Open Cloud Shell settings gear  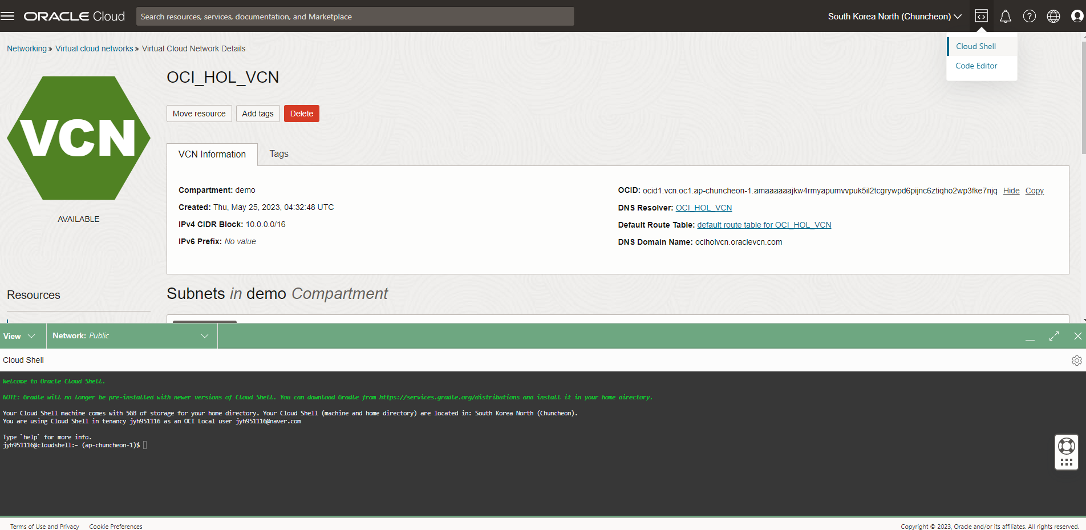[1077, 360]
